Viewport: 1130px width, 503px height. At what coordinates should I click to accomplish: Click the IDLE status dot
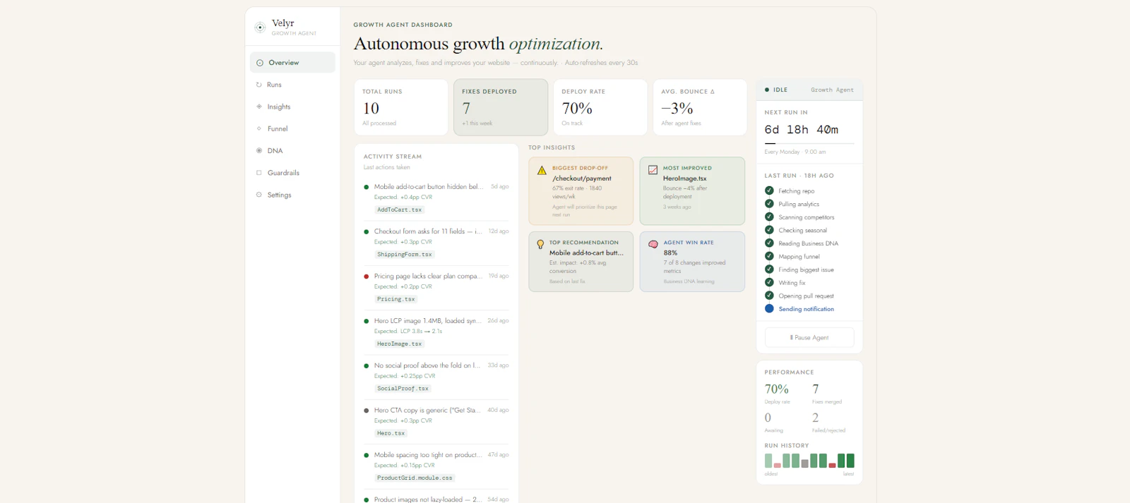coord(767,90)
